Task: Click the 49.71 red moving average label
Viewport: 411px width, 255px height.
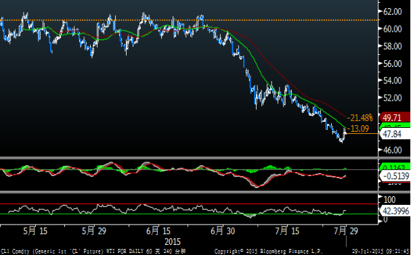Action: tap(395, 118)
